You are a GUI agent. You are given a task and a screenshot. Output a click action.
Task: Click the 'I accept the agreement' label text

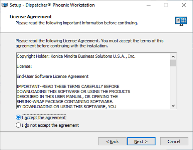click(x=44, y=118)
